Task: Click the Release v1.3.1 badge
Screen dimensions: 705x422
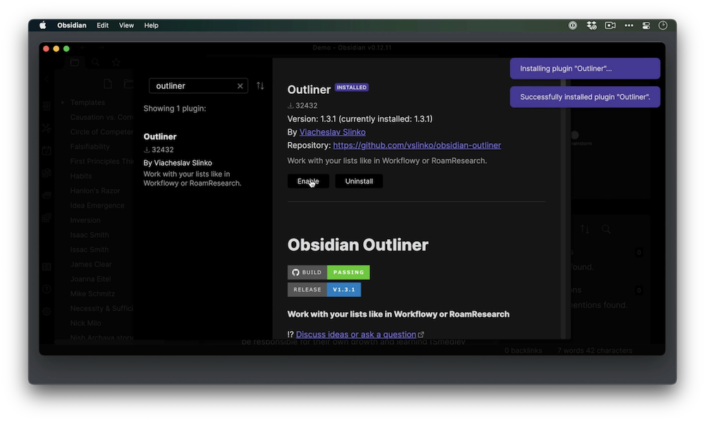Action: tap(324, 290)
